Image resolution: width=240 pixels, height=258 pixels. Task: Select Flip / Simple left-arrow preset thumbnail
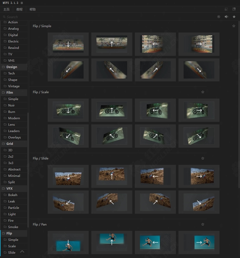click(155, 44)
